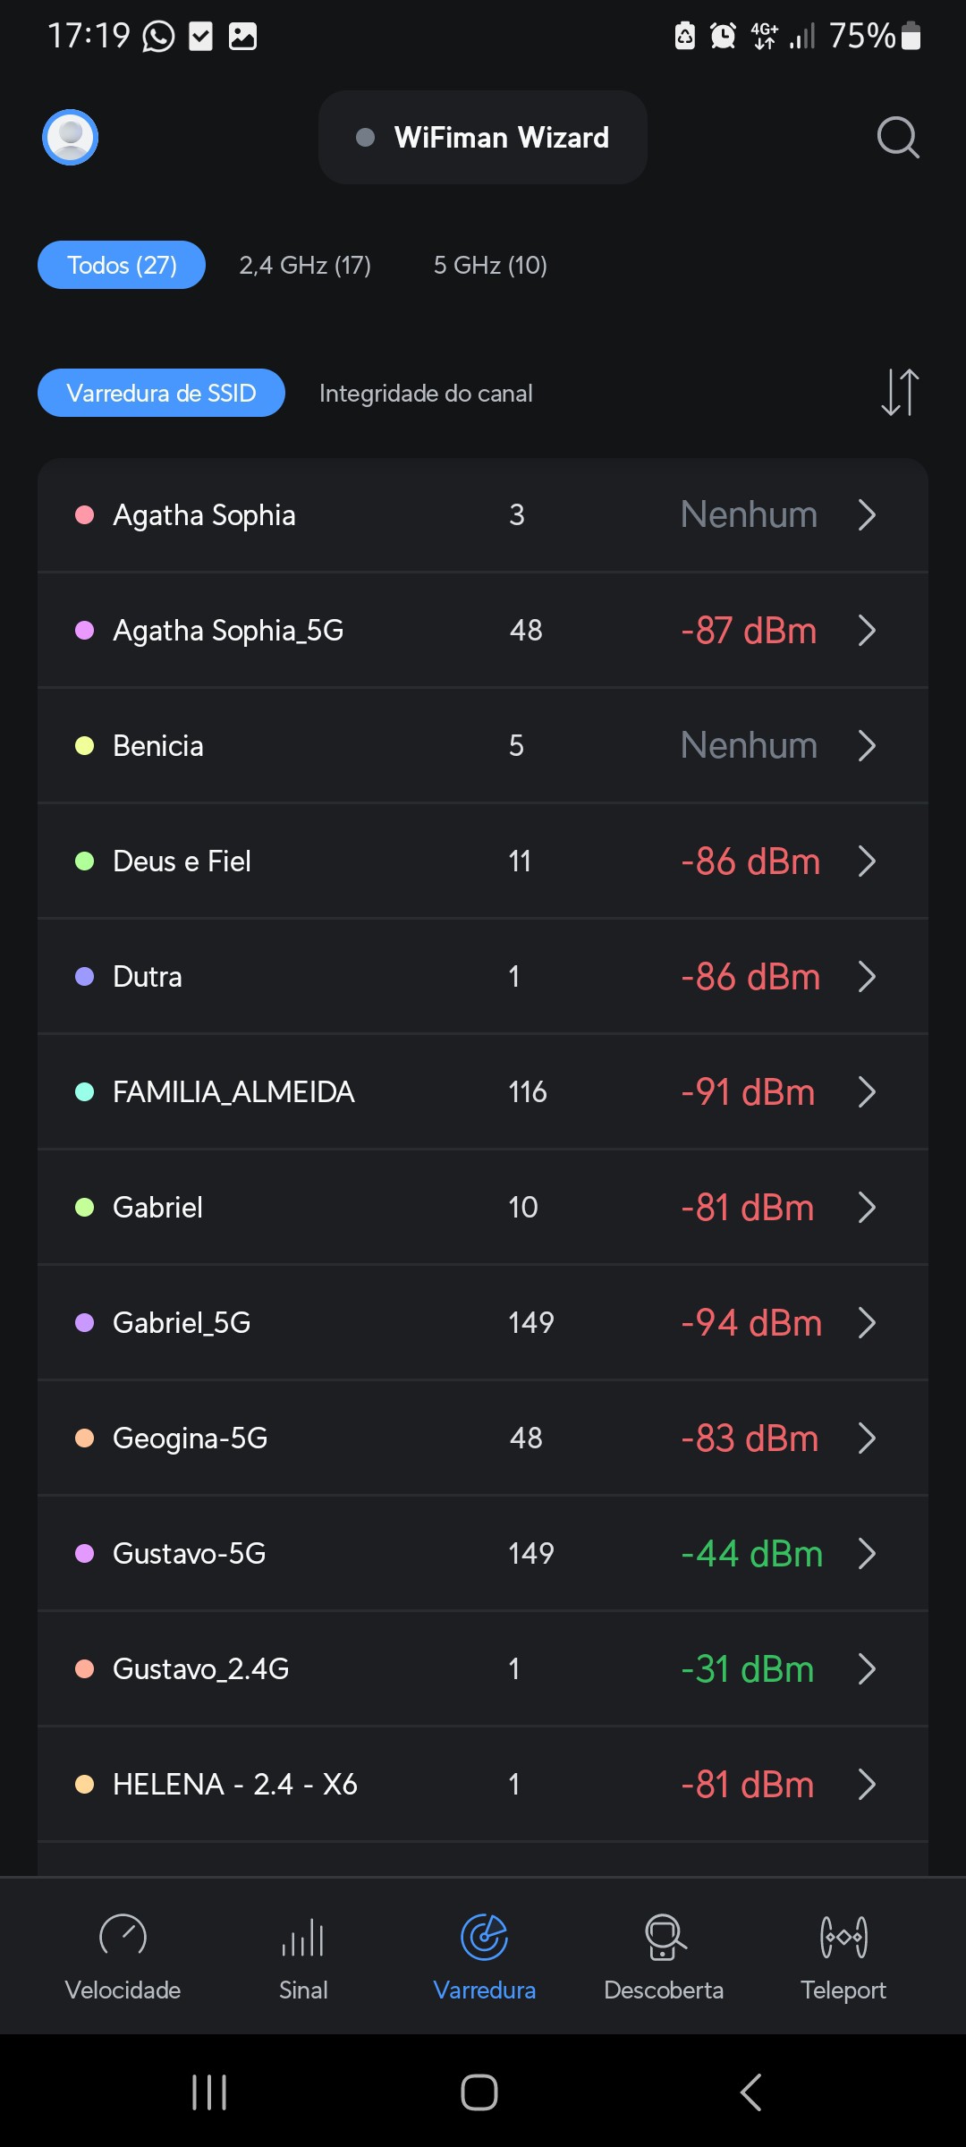
Task: Open the Descoberta discovery tab
Action: coord(664,1956)
